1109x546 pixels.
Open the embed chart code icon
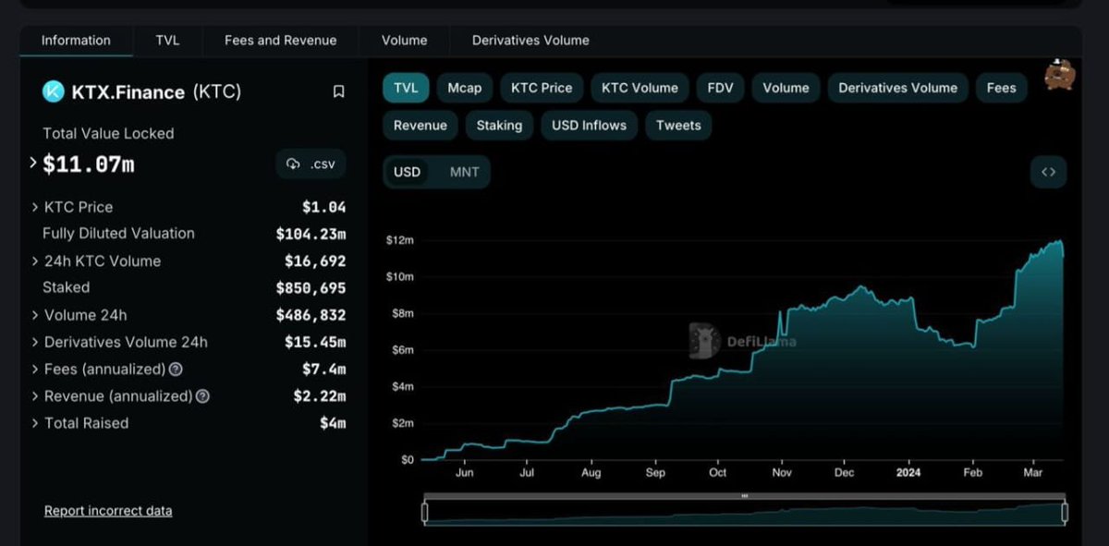1048,172
